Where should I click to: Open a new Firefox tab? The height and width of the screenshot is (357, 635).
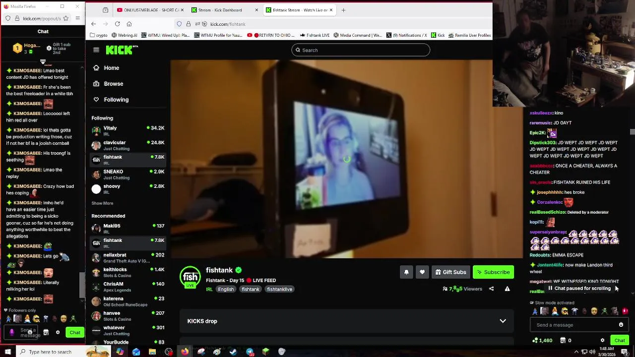[343, 10]
